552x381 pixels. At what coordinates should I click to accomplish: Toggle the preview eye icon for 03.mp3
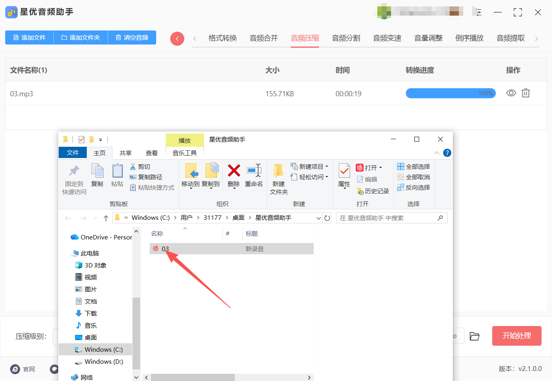coord(511,93)
